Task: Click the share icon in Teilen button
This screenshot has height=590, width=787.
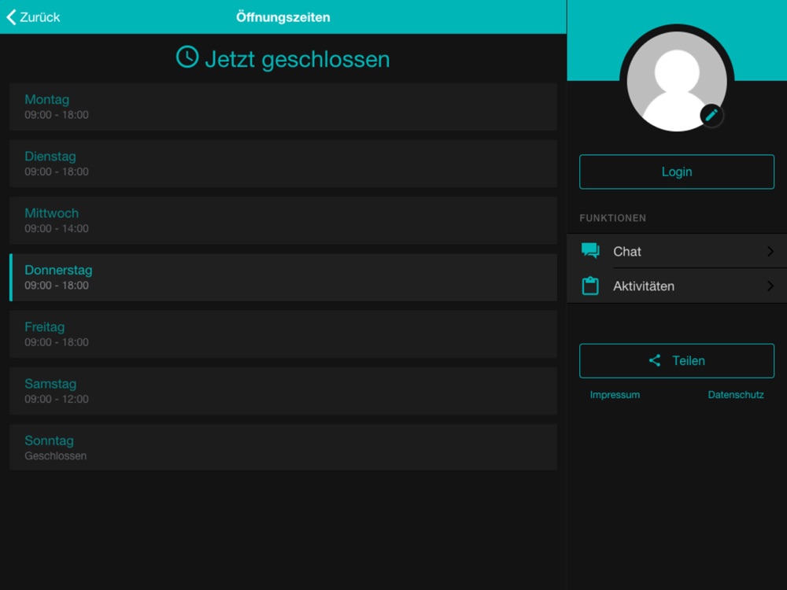Action: point(655,360)
